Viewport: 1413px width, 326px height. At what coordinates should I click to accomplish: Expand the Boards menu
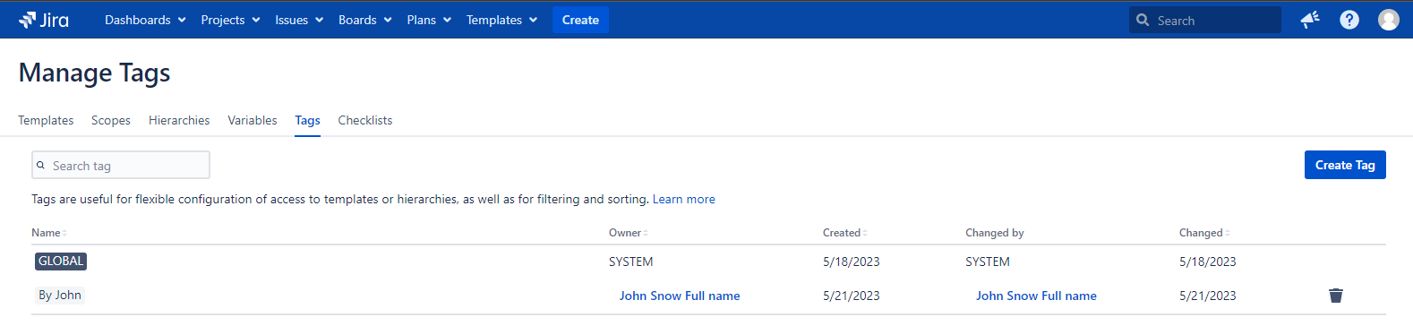[x=365, y=20]
